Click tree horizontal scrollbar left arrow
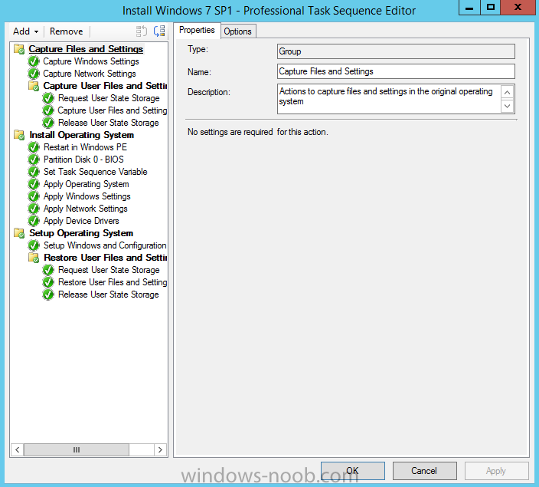 18,449
